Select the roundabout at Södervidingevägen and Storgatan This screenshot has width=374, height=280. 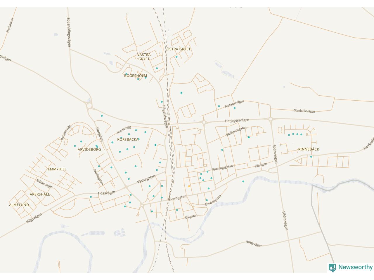(89, 105)
